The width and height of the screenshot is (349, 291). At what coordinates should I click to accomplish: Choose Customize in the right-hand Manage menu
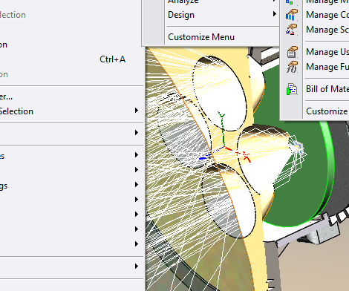(x=327, y=111)
